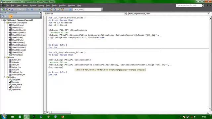Toggle Folders icon in Project panel

[x=11, y=17]
